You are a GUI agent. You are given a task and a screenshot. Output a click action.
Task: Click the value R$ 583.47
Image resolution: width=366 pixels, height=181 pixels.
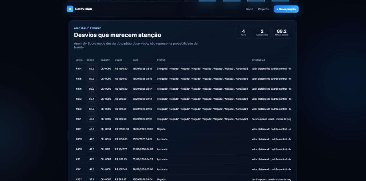pyautogui.click(x=120, y=179)
